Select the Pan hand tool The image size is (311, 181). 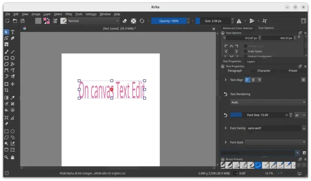(12, 157)
